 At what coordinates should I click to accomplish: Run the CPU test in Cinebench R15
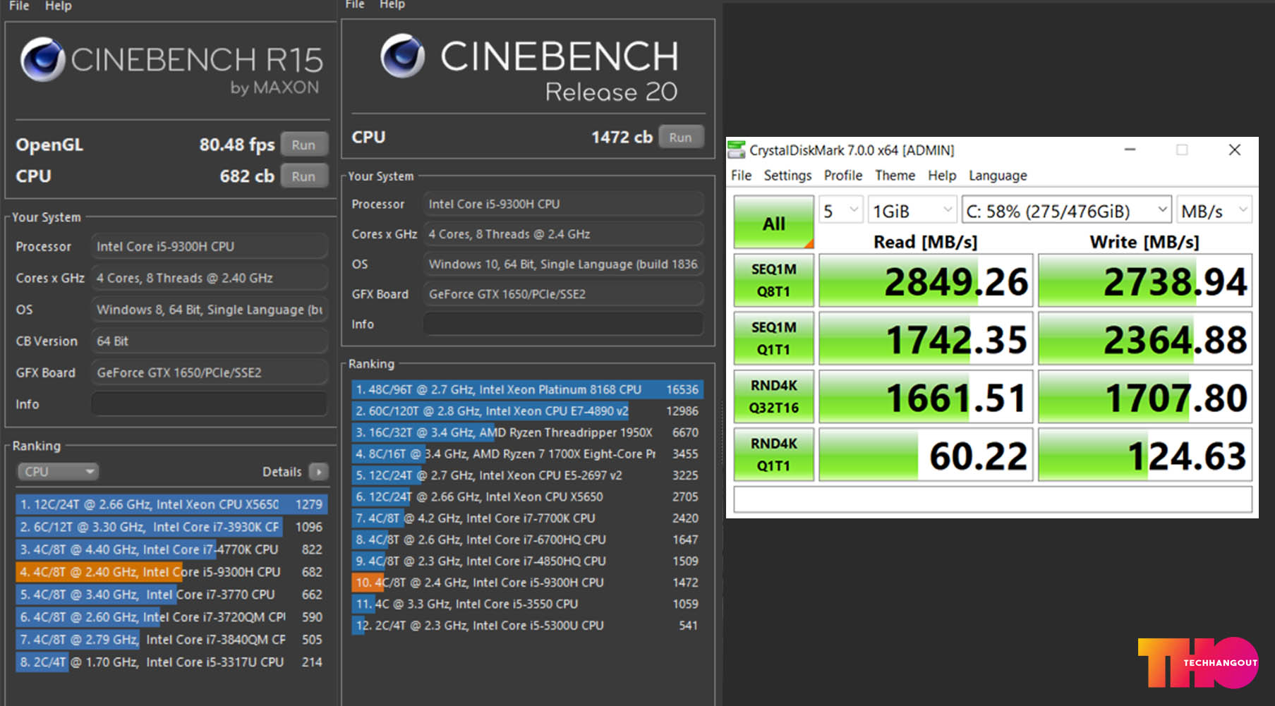point(304,176)
